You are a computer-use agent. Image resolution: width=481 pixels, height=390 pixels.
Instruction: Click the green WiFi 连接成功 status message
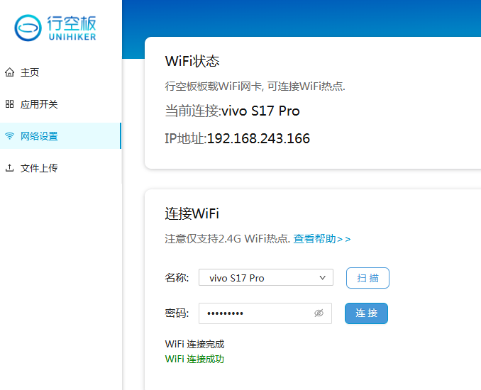coord(194,359)
